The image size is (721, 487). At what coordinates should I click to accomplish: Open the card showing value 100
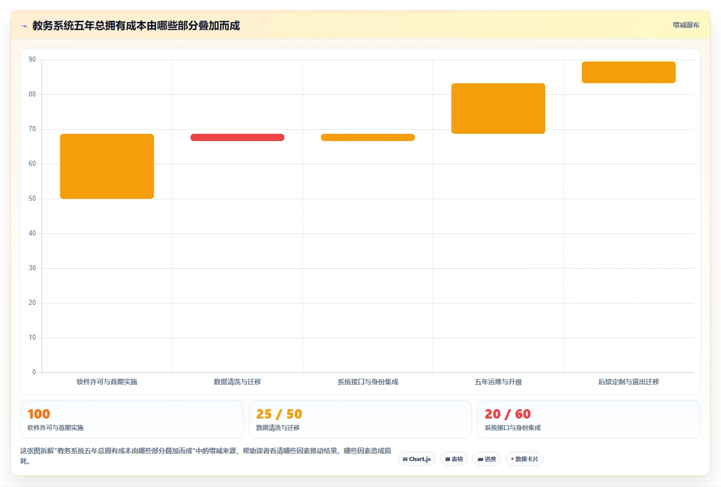click(132, 419)
